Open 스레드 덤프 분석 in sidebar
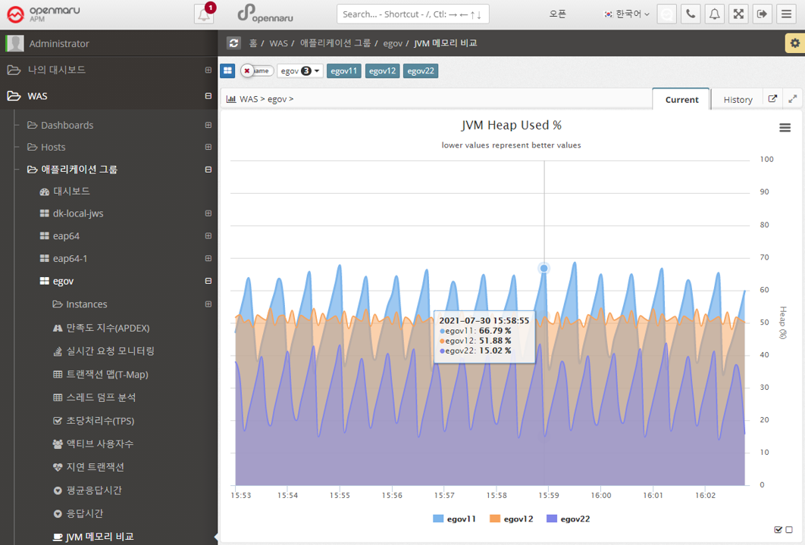 pos(100,397)
